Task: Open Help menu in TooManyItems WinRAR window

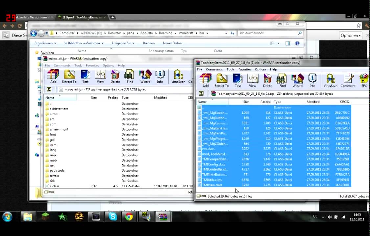Action: click(273, 69)
